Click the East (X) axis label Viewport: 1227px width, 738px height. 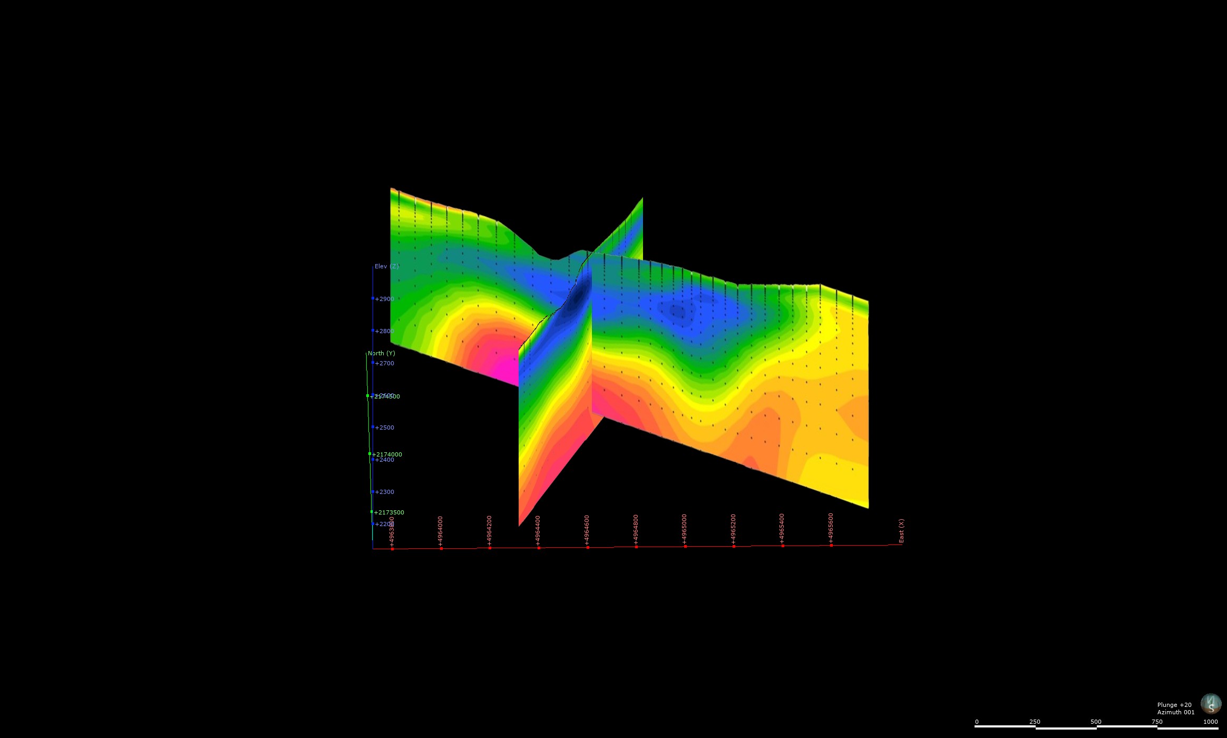pyautogui.click(x=901, y=531)
